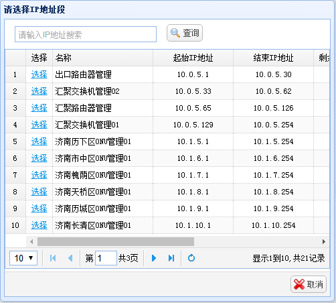Click end IP cell 10.1.9.254
The width and height of the screenshot is (336, 303).
273,208
